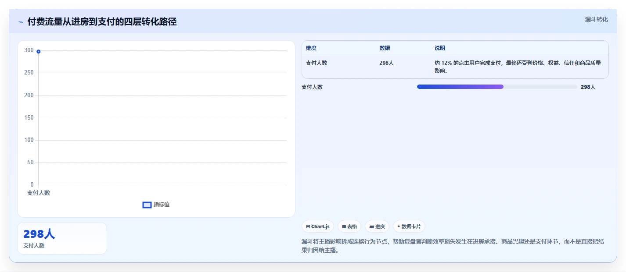Click the 支付人数 label left of progress bar

coord(312,87)
